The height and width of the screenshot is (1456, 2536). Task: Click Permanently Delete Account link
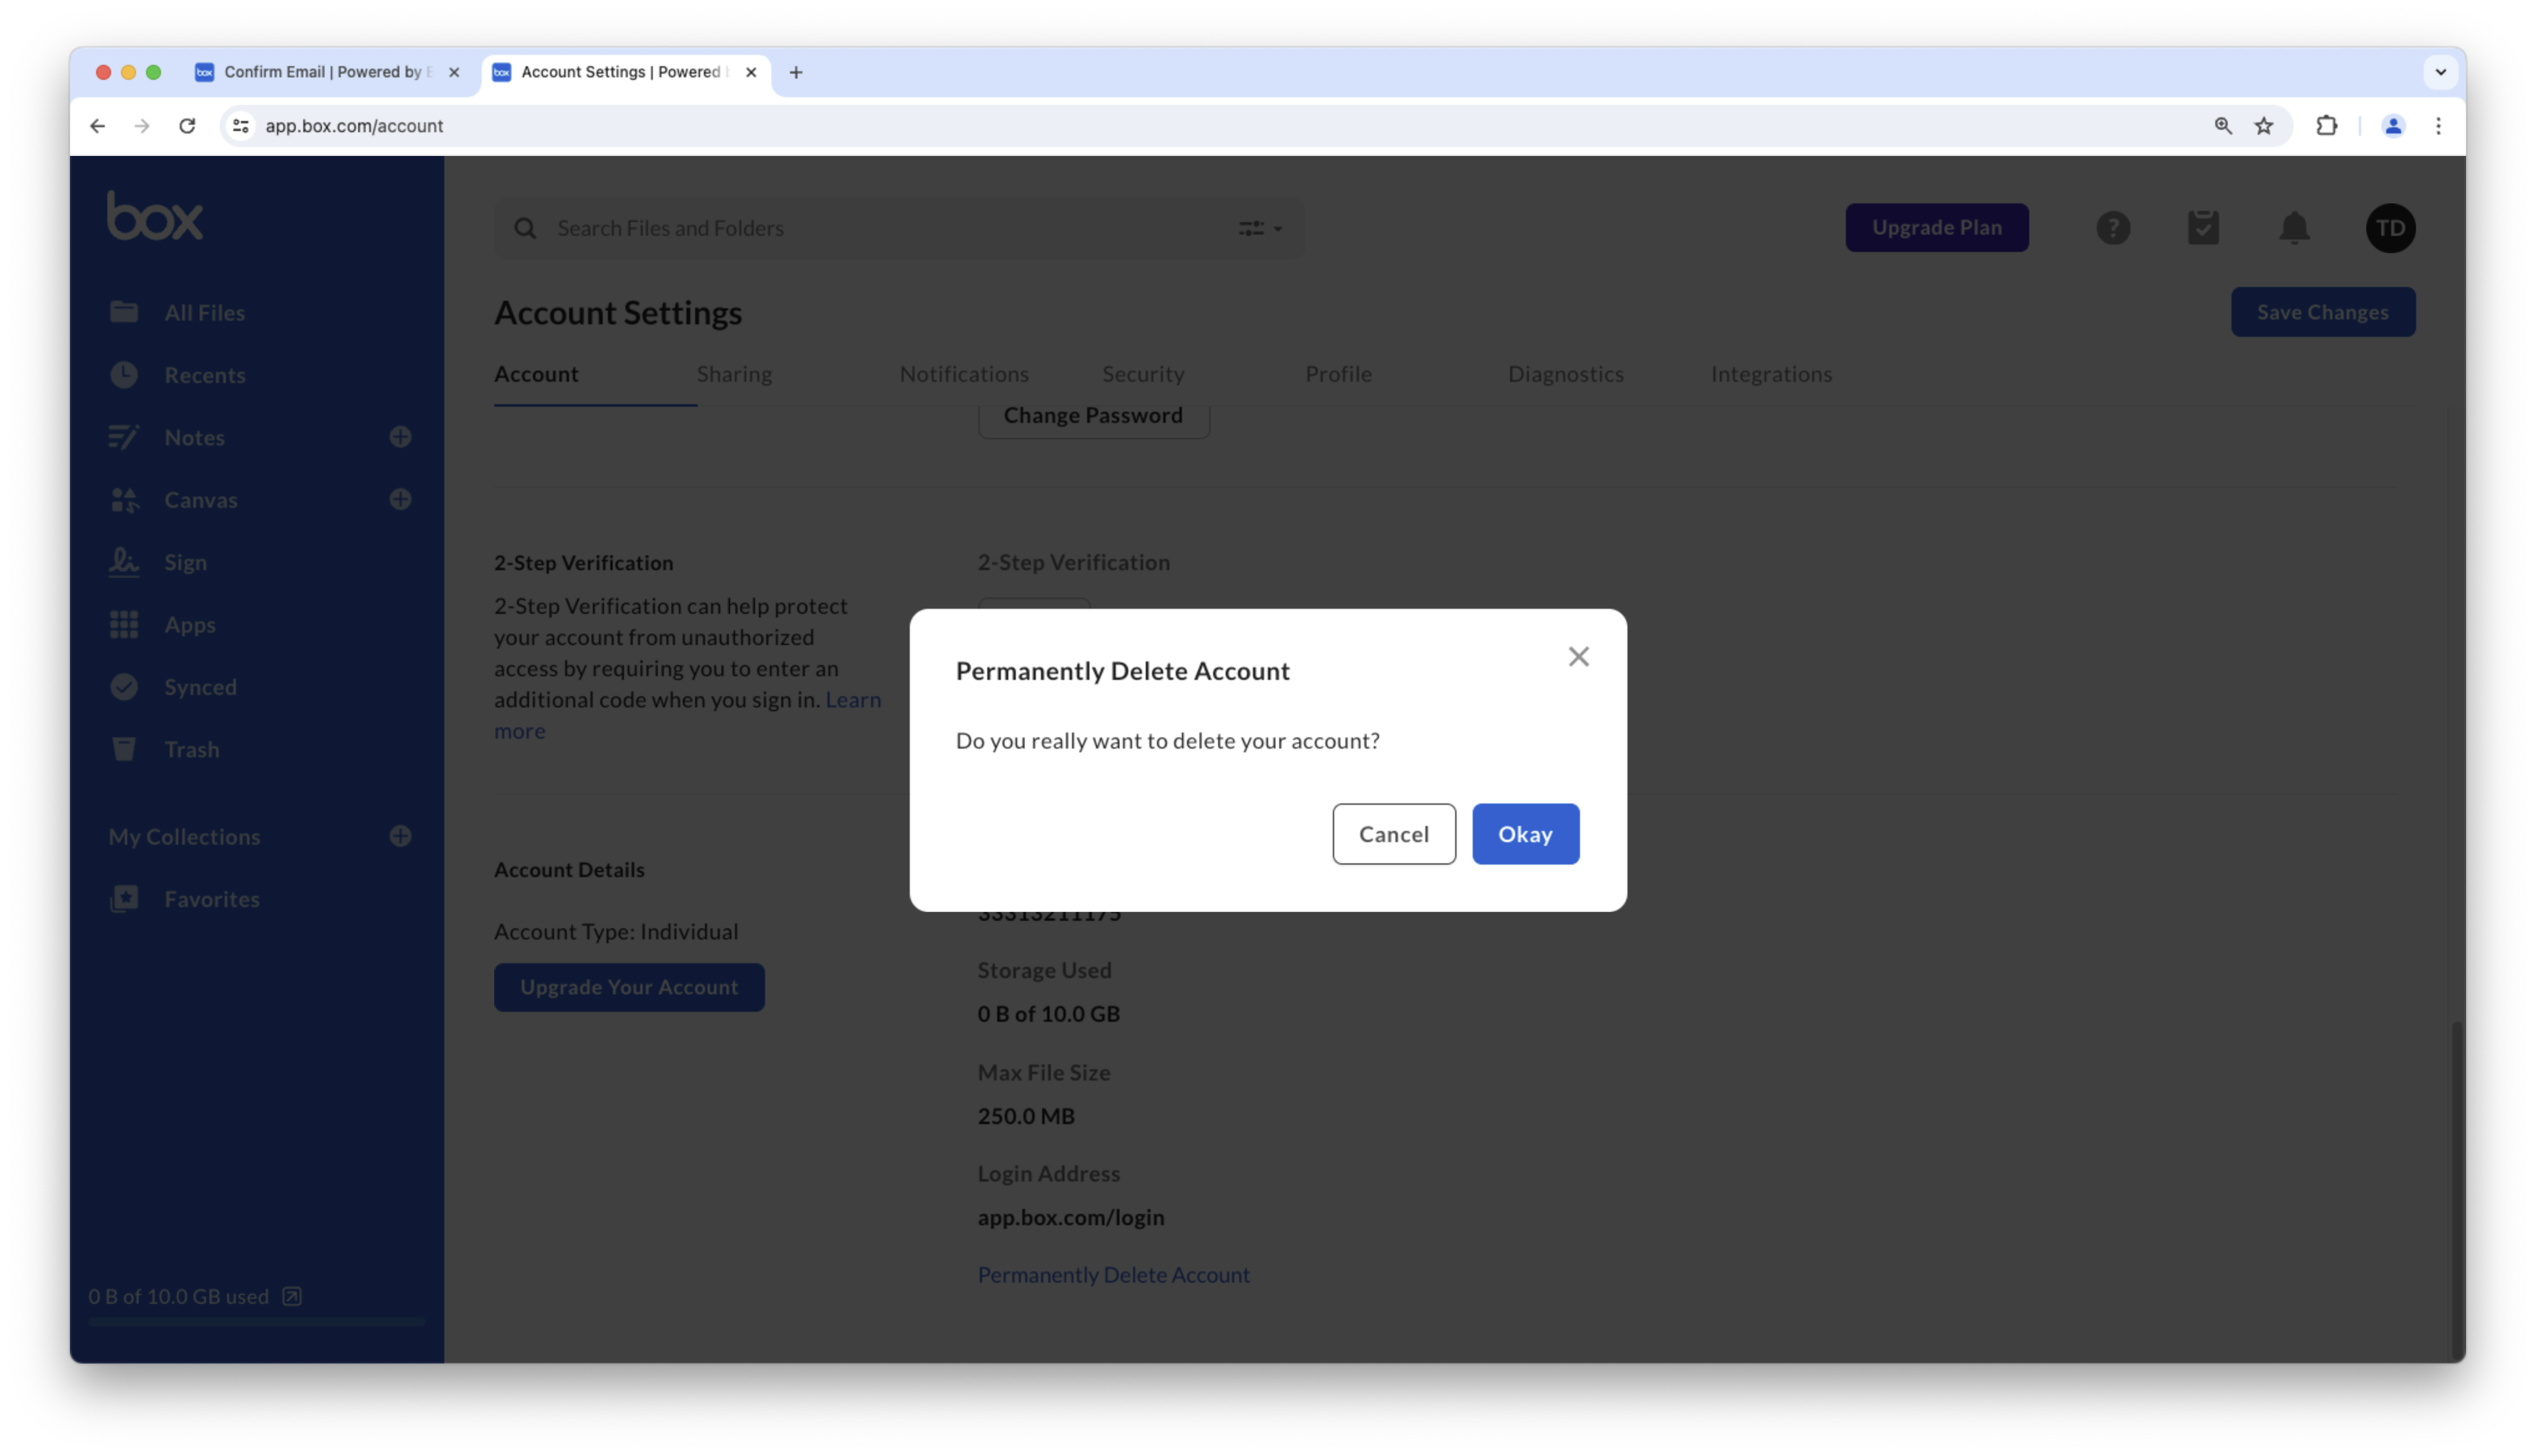(1113, 1273)
